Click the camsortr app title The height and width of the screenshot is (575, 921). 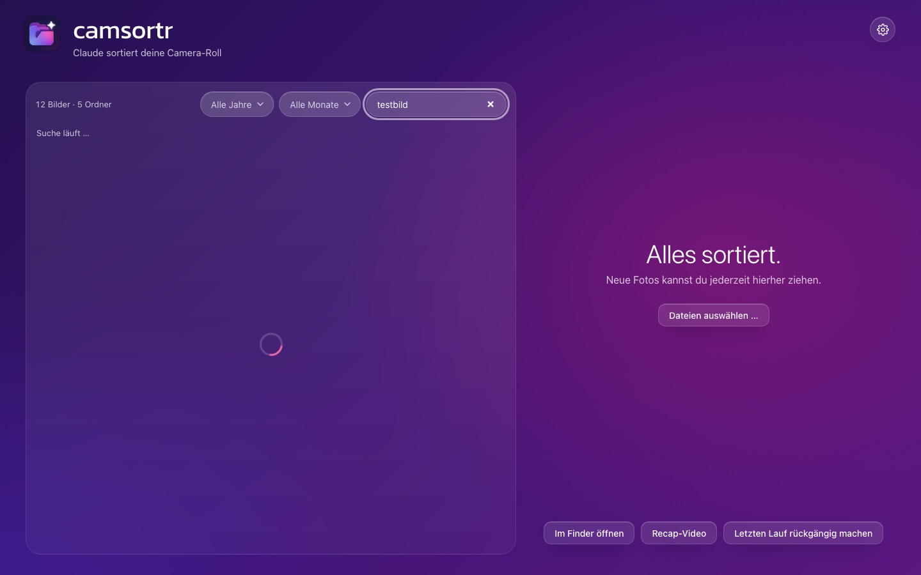pos(123,30)
